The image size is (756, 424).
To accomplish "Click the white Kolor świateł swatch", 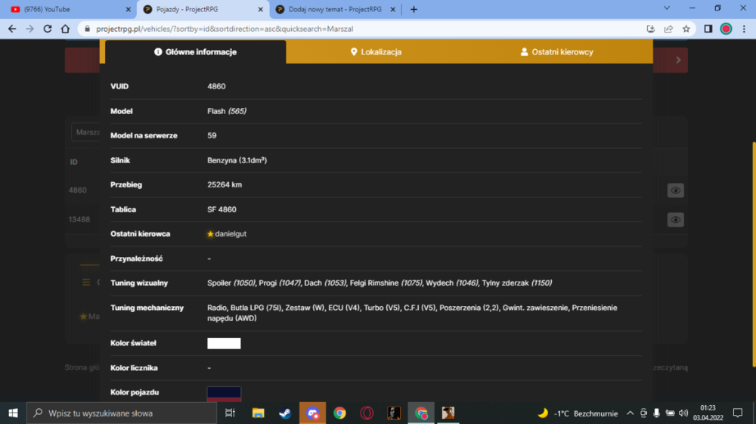I will point(224,343).
